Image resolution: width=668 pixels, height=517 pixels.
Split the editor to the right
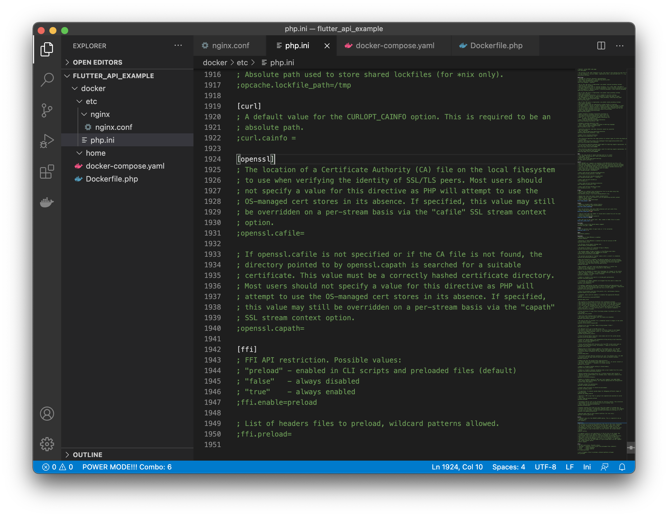601,46
